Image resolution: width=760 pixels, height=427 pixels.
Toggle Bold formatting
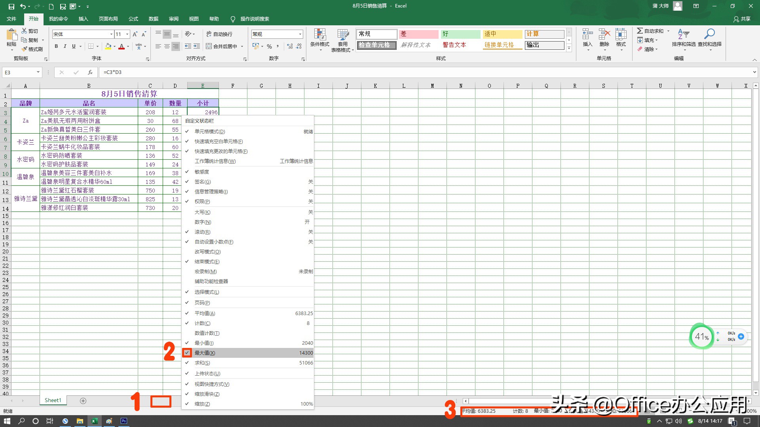(56, 46)
